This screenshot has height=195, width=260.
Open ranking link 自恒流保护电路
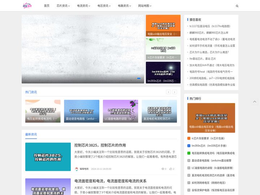point(213,190)
